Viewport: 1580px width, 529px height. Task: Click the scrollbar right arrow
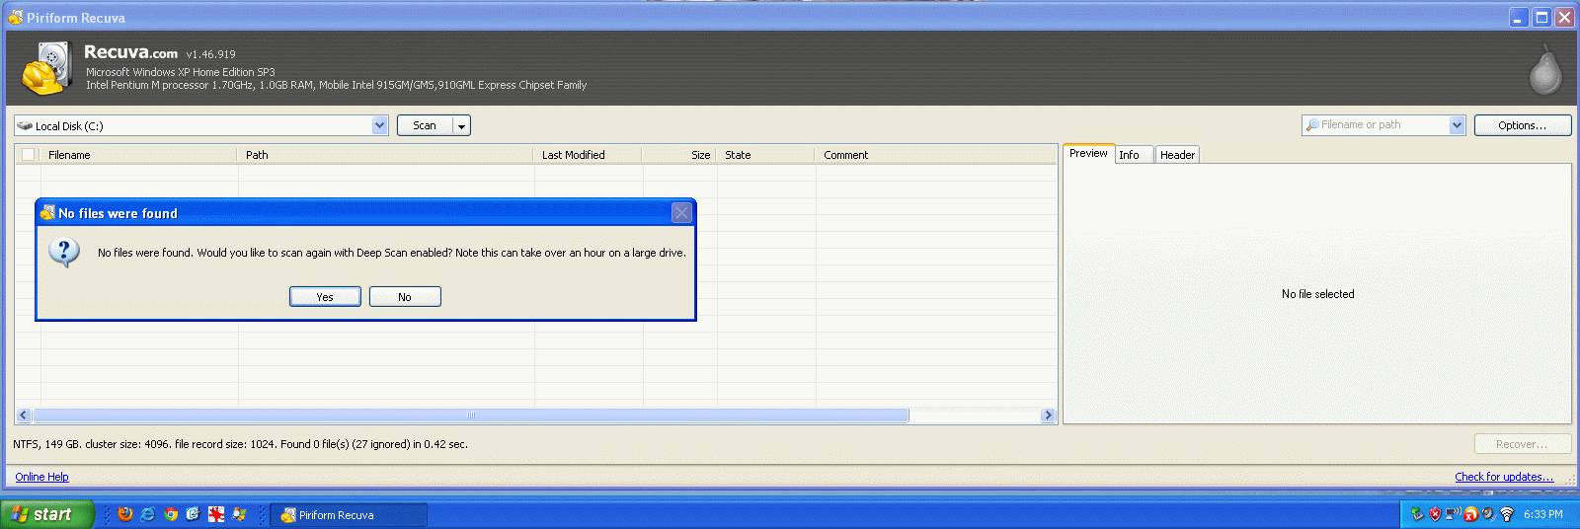pyautogui.click(x=1049, y=416)
